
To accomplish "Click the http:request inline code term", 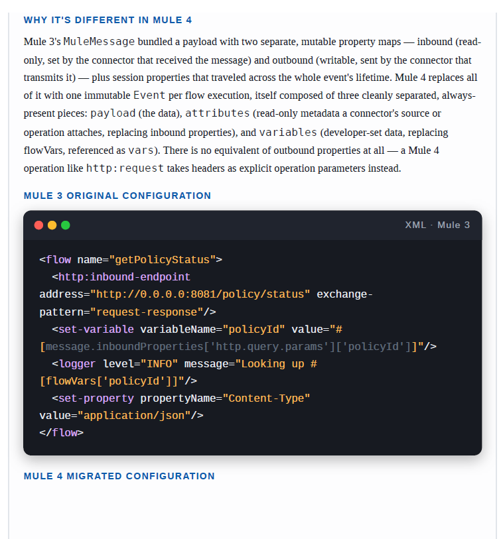I will (125, 168).
